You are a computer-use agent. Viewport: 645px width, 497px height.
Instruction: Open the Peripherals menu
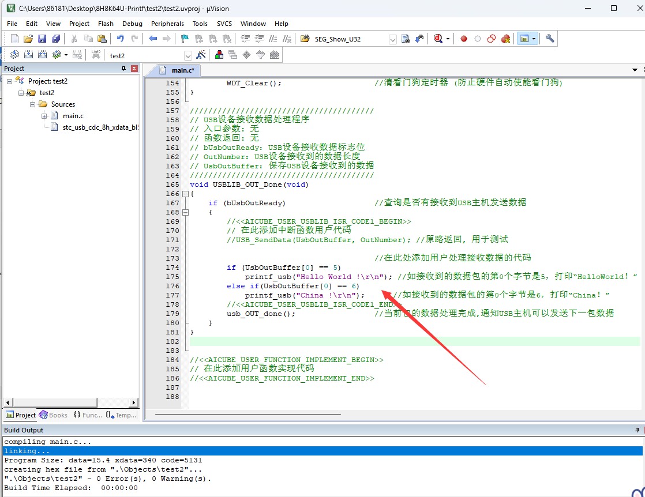pos(167,24)
